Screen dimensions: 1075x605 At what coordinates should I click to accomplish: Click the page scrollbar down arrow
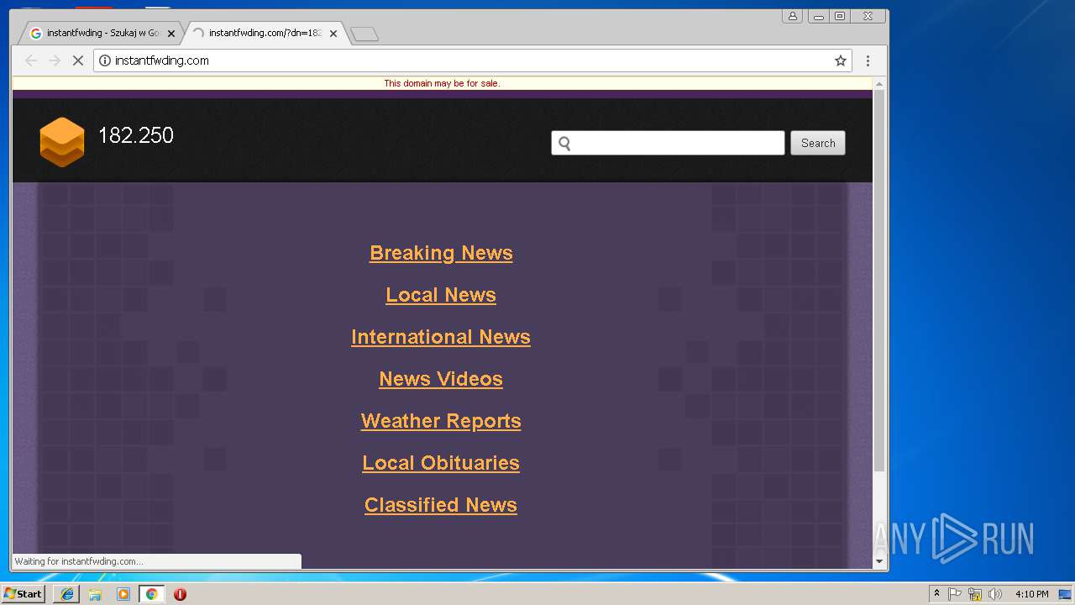point(879,561)
